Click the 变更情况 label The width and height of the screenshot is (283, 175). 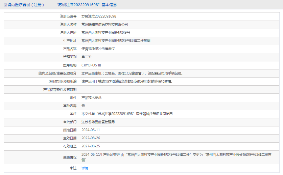pos(70,157)
